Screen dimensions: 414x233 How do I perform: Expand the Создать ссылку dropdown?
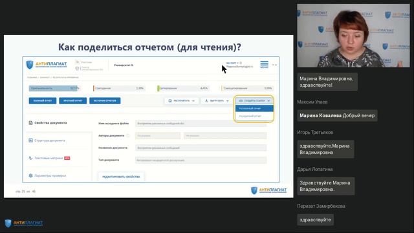tap(254, 101)
